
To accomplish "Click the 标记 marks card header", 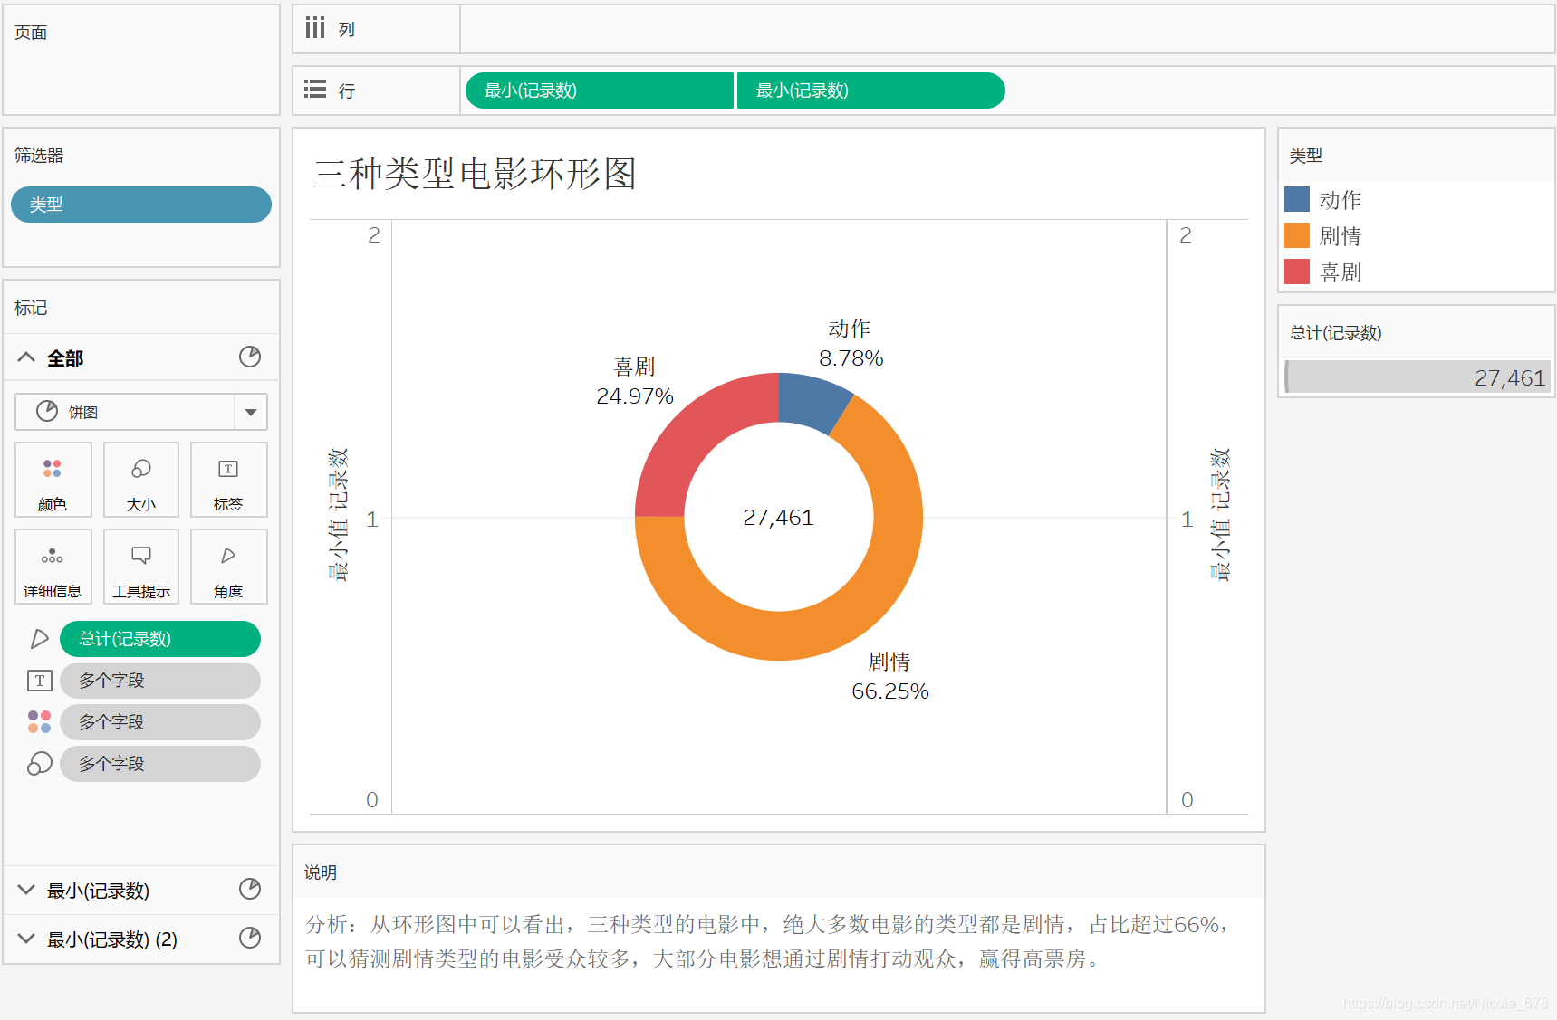I will (31, 308).
